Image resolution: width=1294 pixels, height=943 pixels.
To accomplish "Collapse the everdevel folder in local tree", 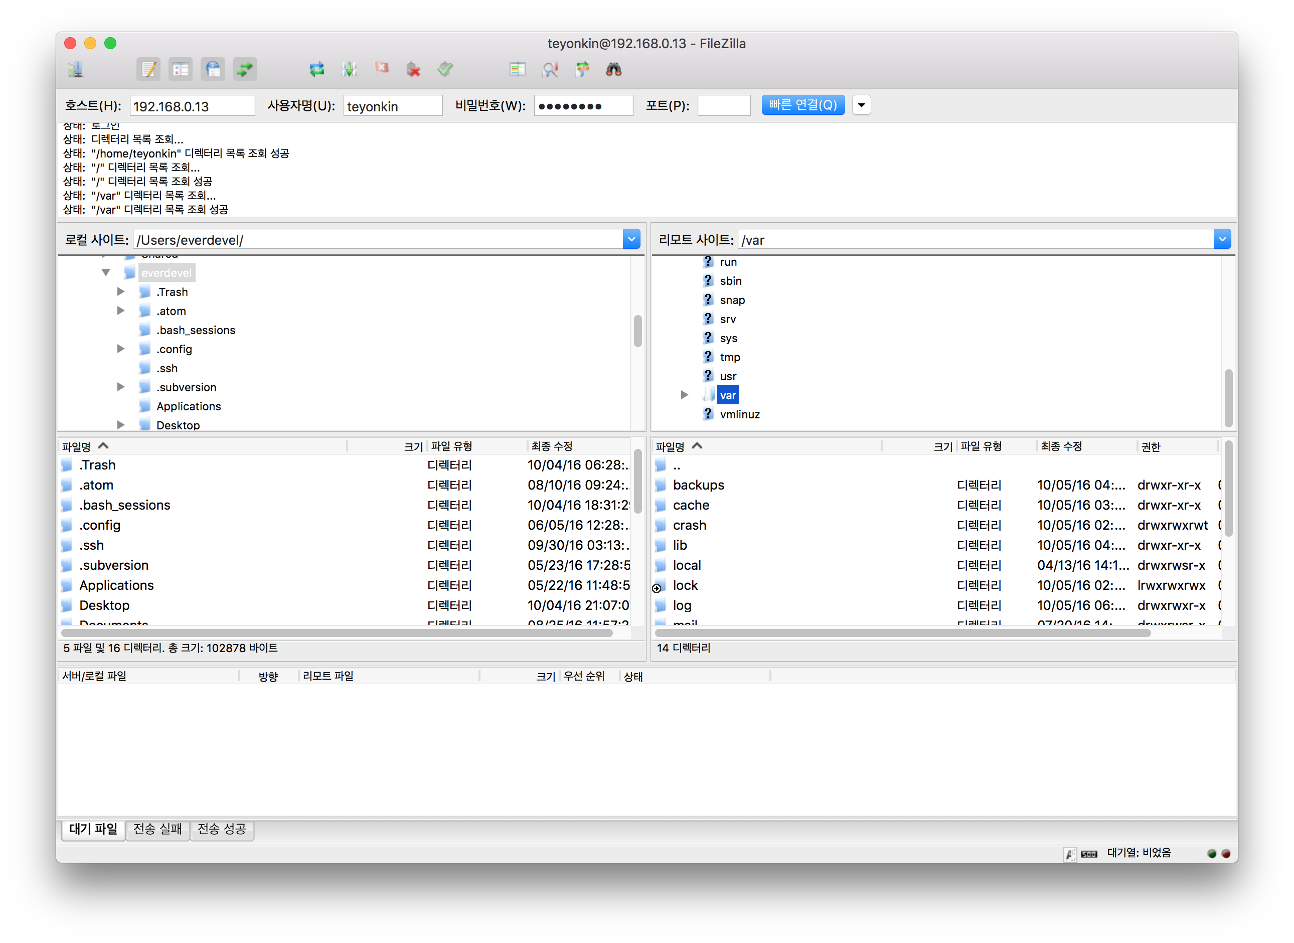I will [x=106, y=273].
